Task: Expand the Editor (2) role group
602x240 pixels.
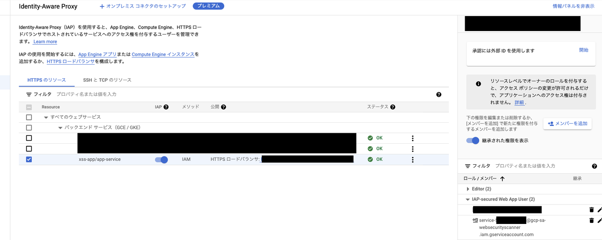Action: [468, 189]
